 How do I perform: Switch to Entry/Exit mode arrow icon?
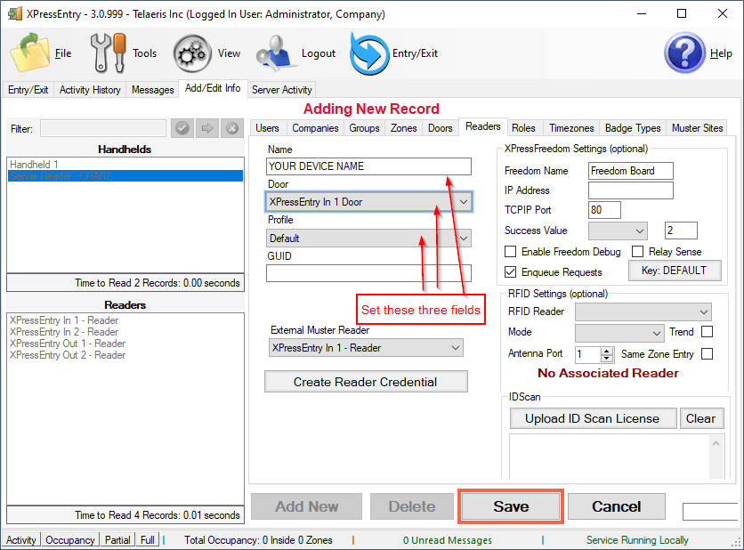368,53
